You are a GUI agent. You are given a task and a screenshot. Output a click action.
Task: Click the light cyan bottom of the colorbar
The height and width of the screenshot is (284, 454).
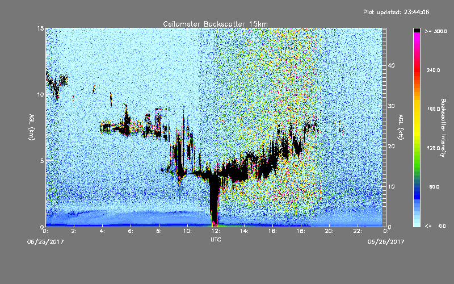(417, 223)
